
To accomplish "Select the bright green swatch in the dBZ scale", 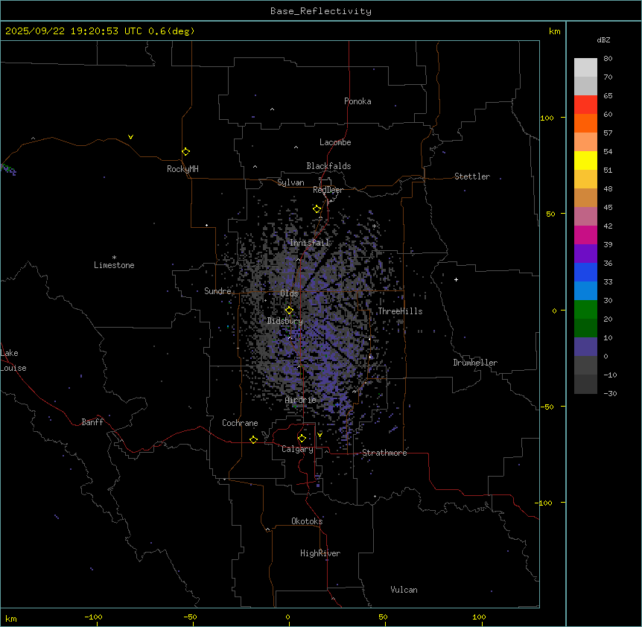I will 585,309.
